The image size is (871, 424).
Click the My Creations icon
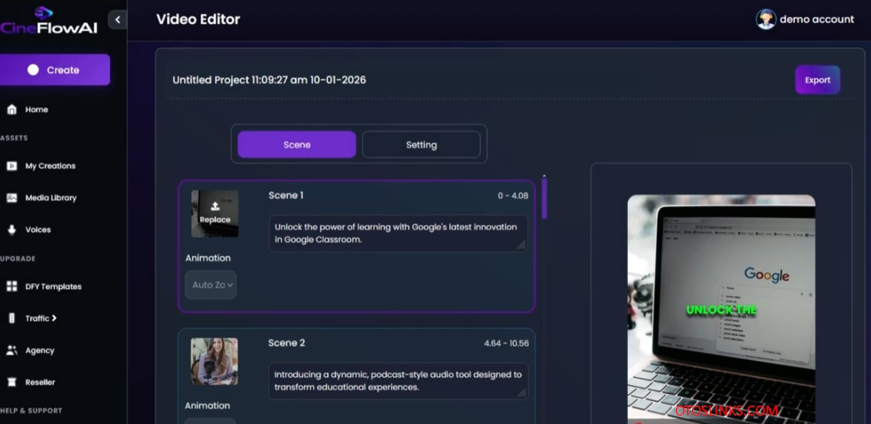click(12, 166)
